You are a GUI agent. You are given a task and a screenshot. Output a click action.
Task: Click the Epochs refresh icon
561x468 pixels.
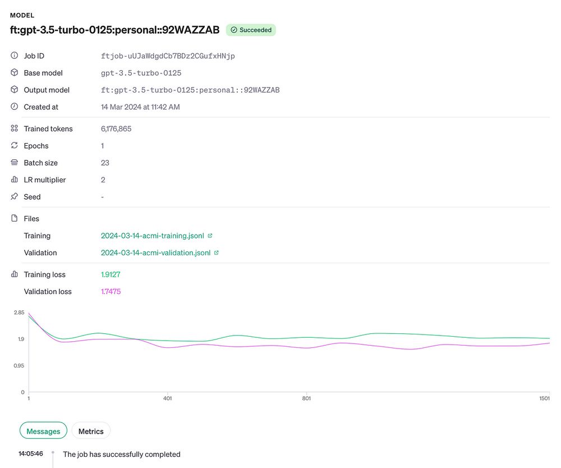15,145
